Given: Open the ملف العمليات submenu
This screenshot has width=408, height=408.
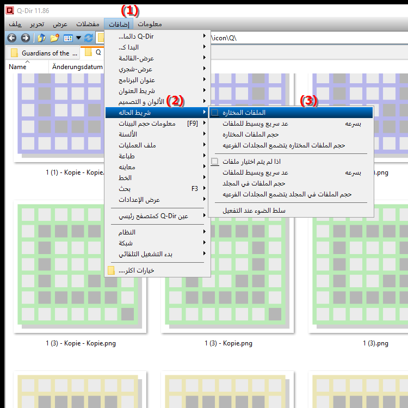Looking at the screenshot, I should coord(157,145).
